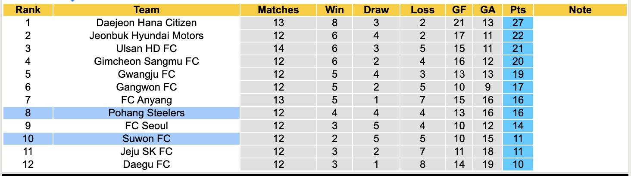
Task: Select Jeonbuk Hyundai Motors team name
Action: coord(147,36)
